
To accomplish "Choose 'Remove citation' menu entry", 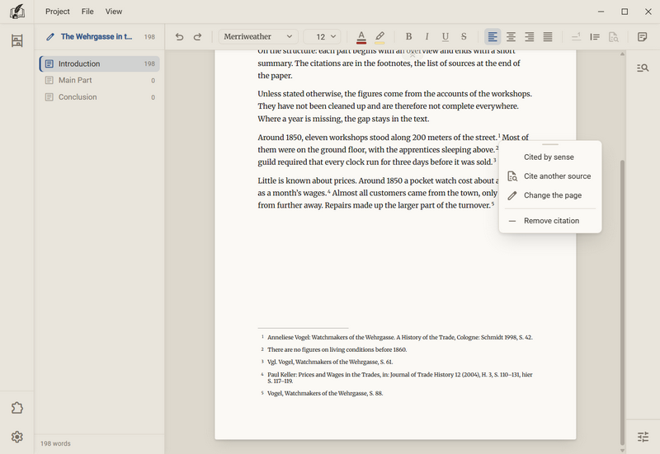I will pos(550,221).
